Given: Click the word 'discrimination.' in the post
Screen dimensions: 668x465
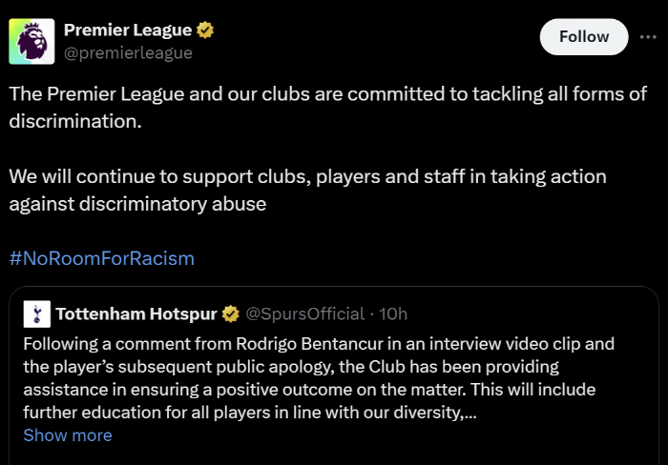Looking at the screenshot, I should click(75, 121).
